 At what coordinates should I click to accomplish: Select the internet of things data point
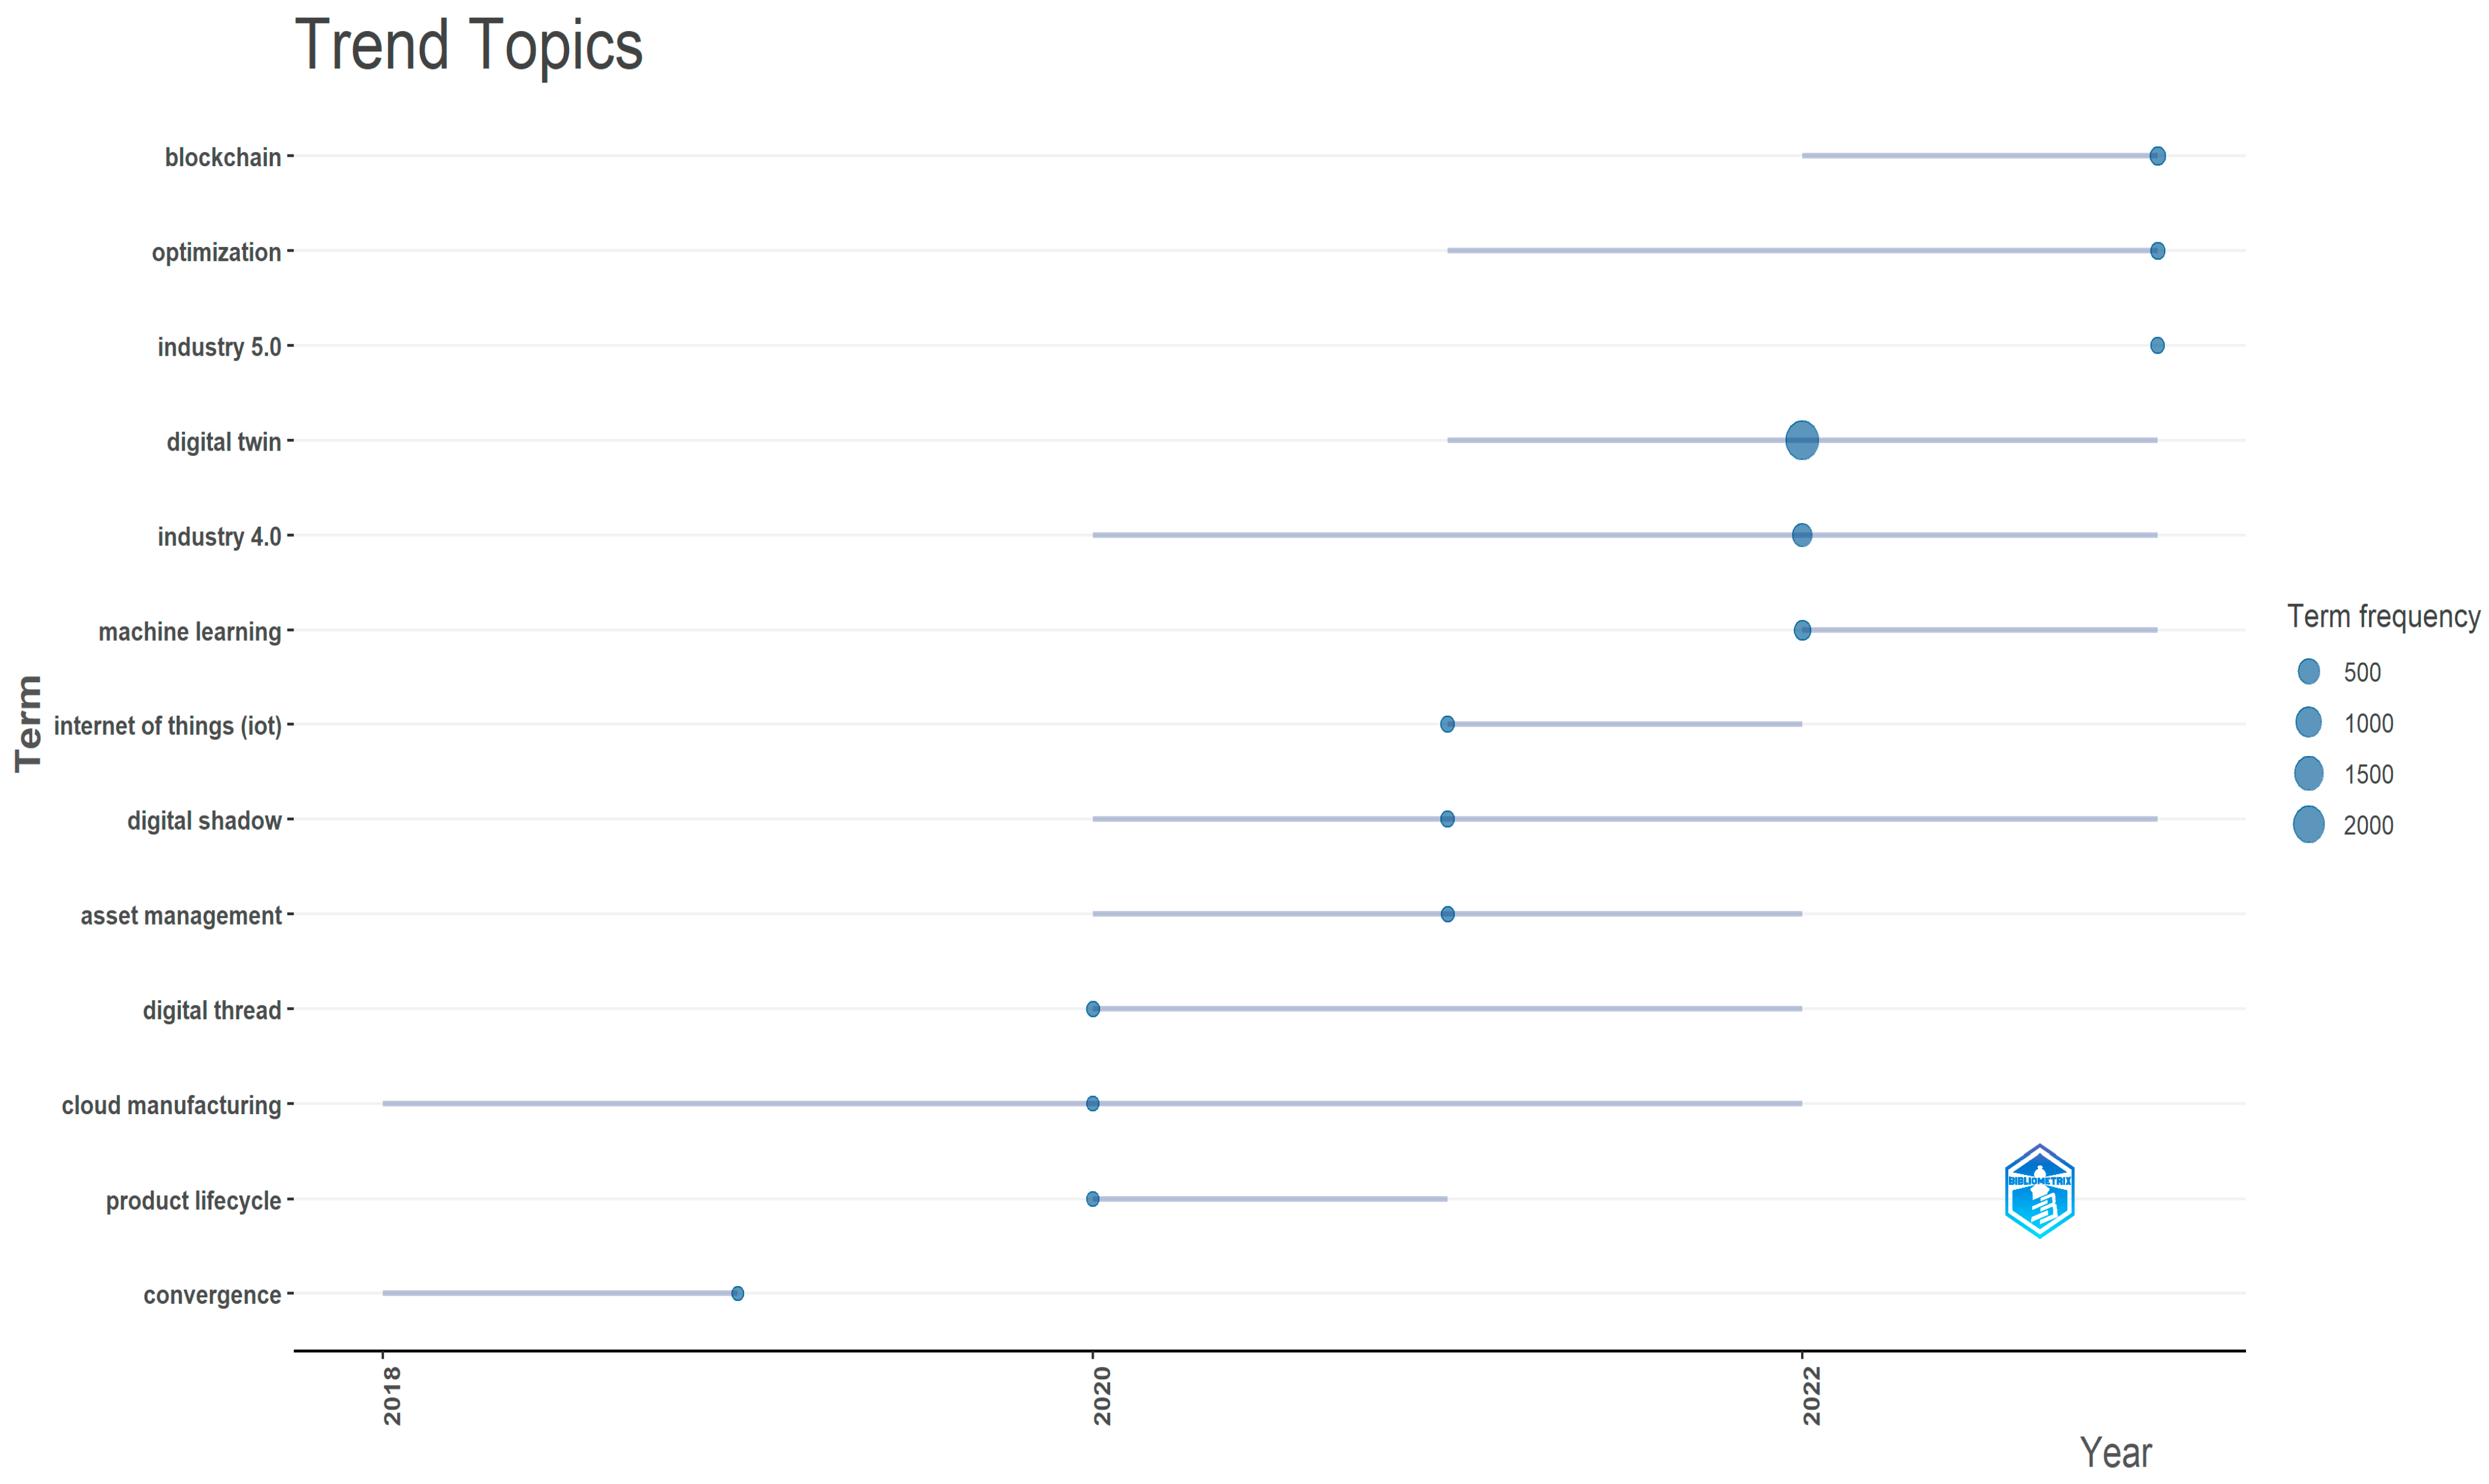(1447, 724)
